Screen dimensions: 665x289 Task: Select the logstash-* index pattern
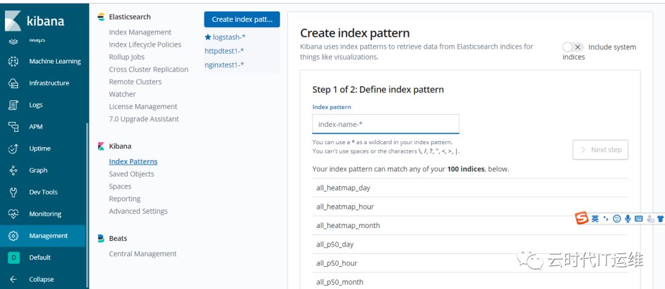tap(228, 38)
